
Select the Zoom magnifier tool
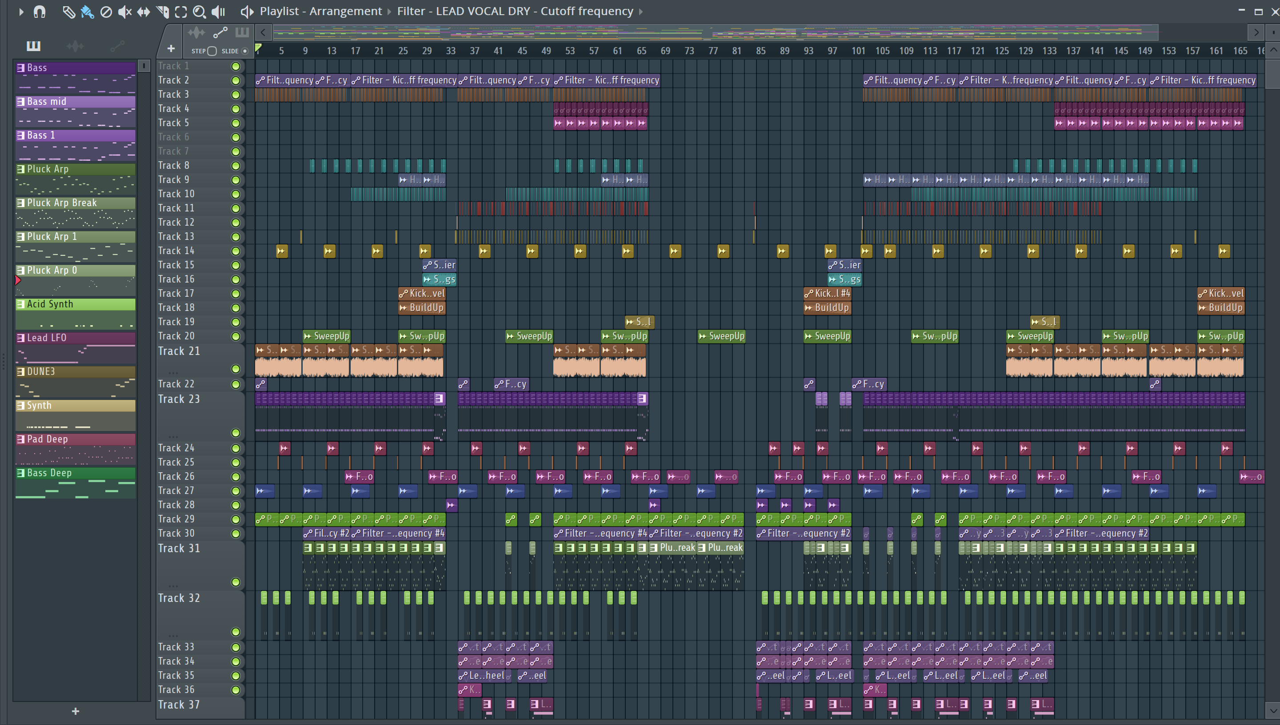[199, 12]
